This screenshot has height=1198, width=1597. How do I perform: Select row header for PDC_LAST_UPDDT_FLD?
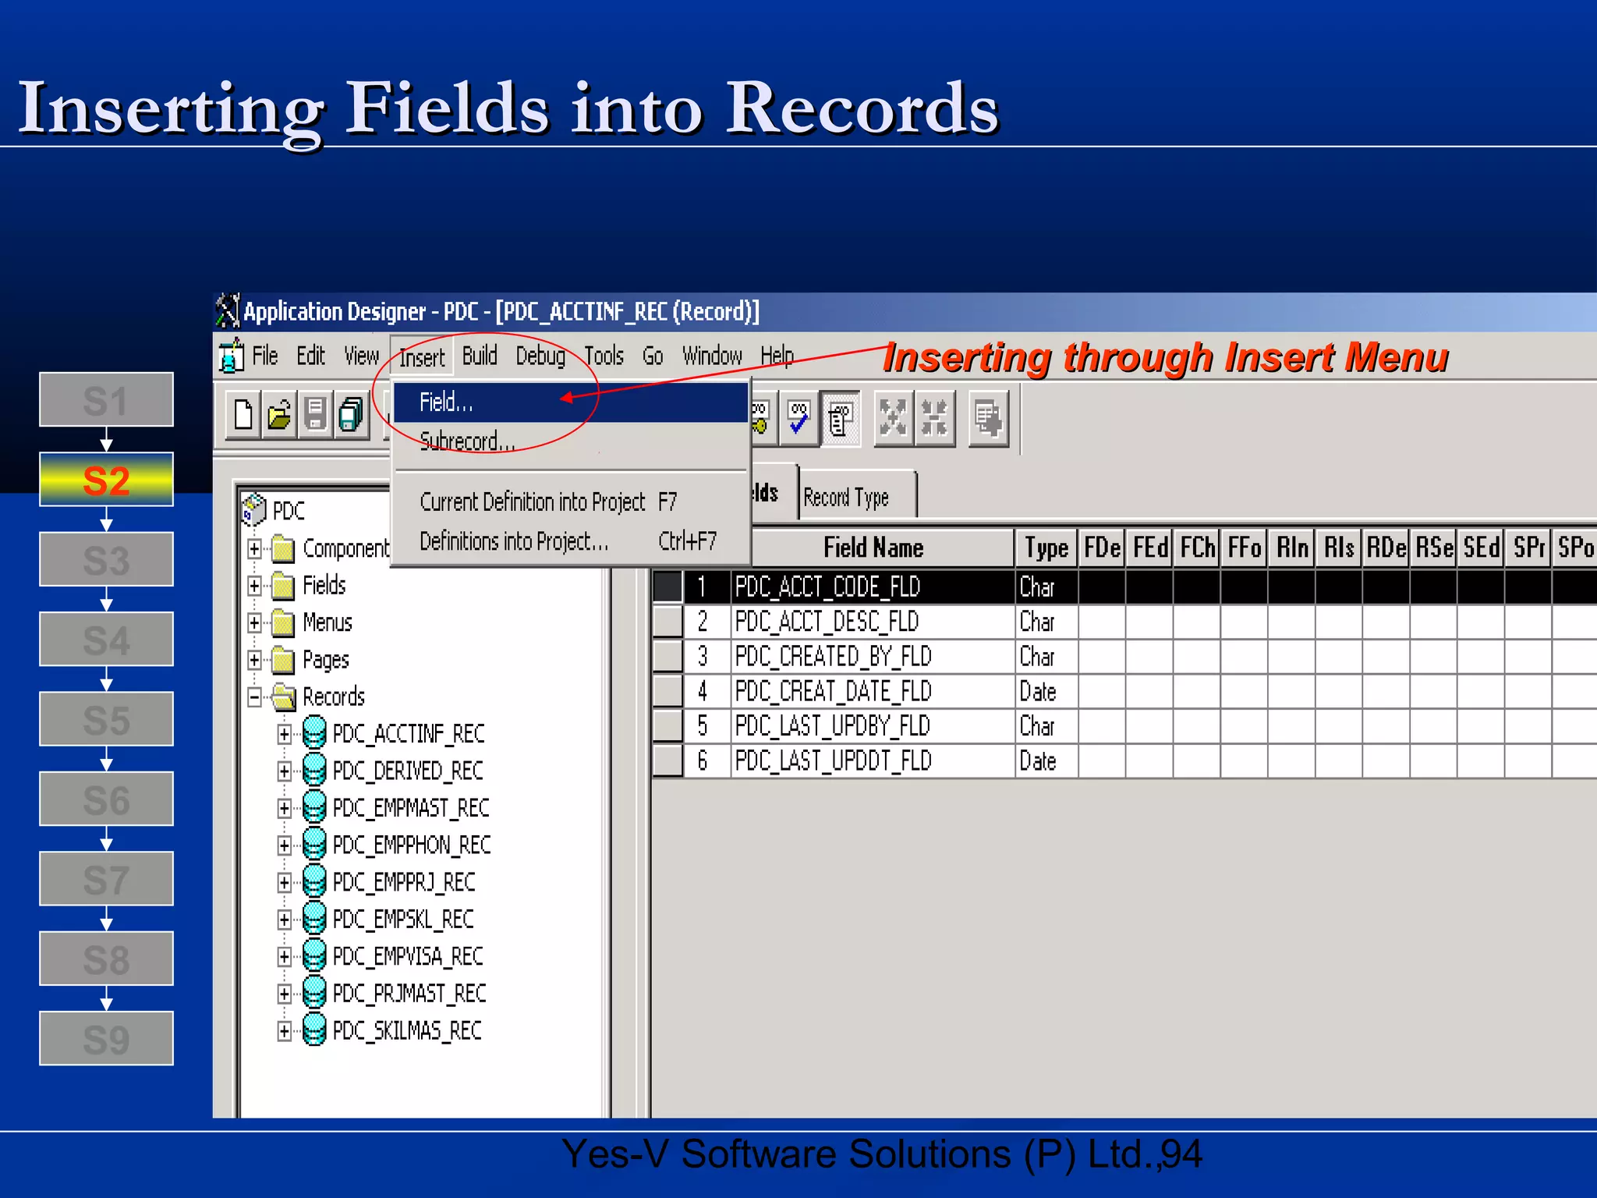(x=667, y=760)
